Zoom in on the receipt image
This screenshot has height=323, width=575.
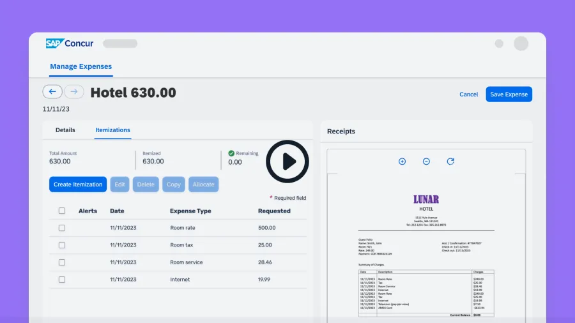[x=402, y=161]
